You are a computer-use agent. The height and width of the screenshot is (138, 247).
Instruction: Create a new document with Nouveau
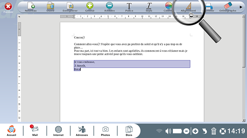click(31, 7)
